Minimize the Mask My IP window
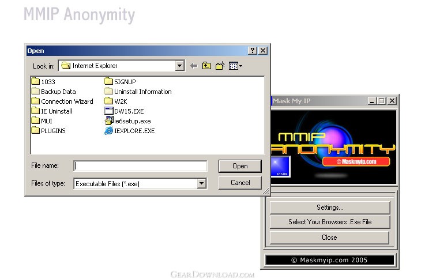This screenshot has width=425, height=279. coord(372,101)
